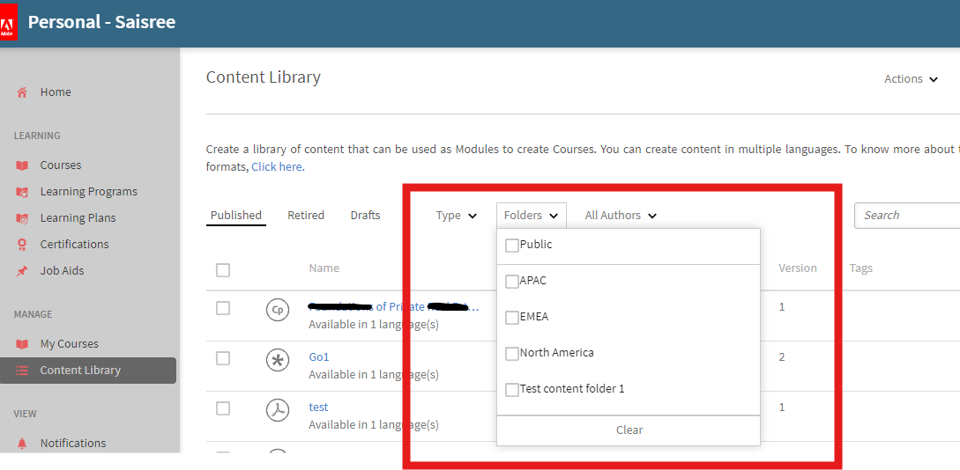Viewport: 960px width, 470px height.
Task: Open the Type filter dropdown
Action: point(457,216)
